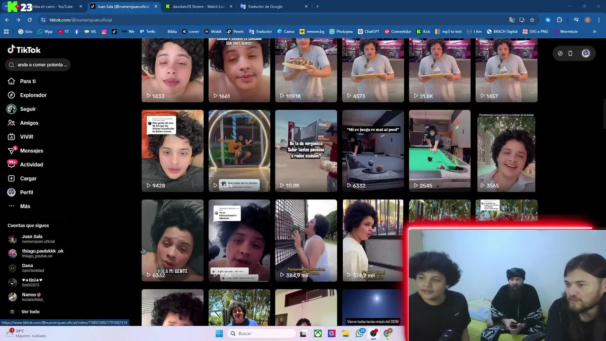This screenshot has height=341, width=606.
Task: Open a new browser tab
Action: point(317,7)
